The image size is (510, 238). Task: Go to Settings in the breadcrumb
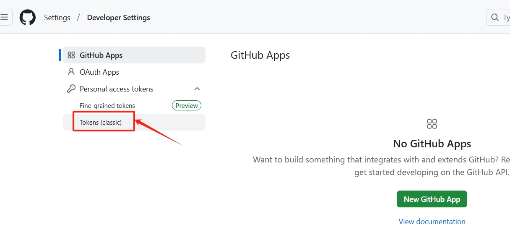pyautogui.click(x=57, y=18)
